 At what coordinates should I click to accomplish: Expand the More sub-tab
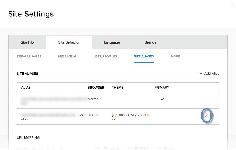[x=175, y=56]
